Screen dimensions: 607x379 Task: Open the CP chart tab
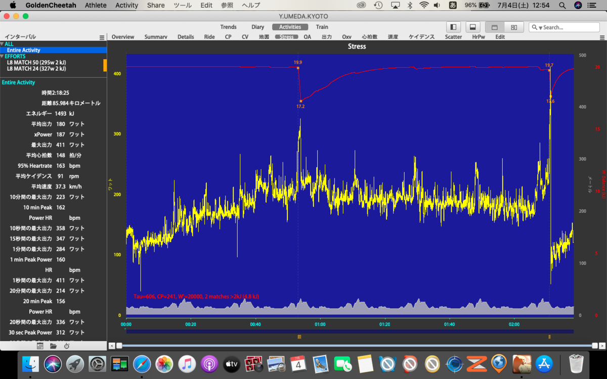click(x=228, y=37)
